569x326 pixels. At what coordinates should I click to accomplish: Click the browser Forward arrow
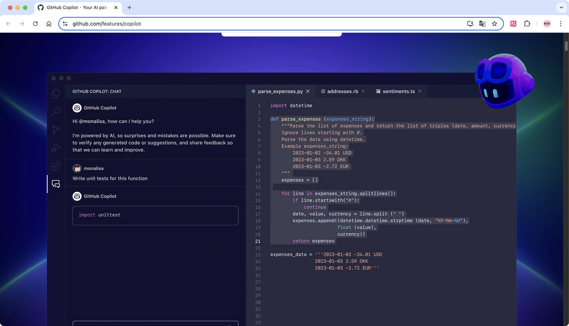[22, 24]
